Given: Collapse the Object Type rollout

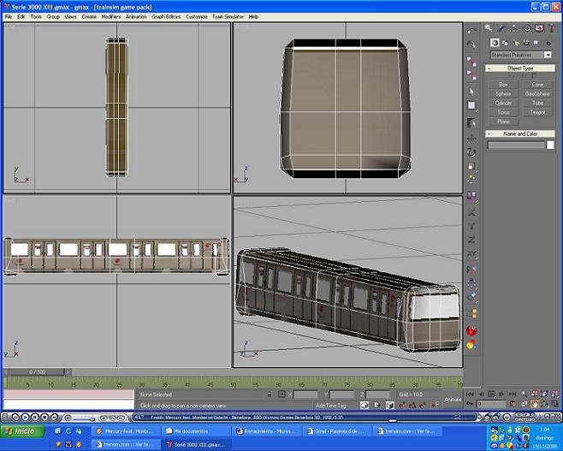Looking at the screenshot, I should pyautogui.click(x=519, y=68).
